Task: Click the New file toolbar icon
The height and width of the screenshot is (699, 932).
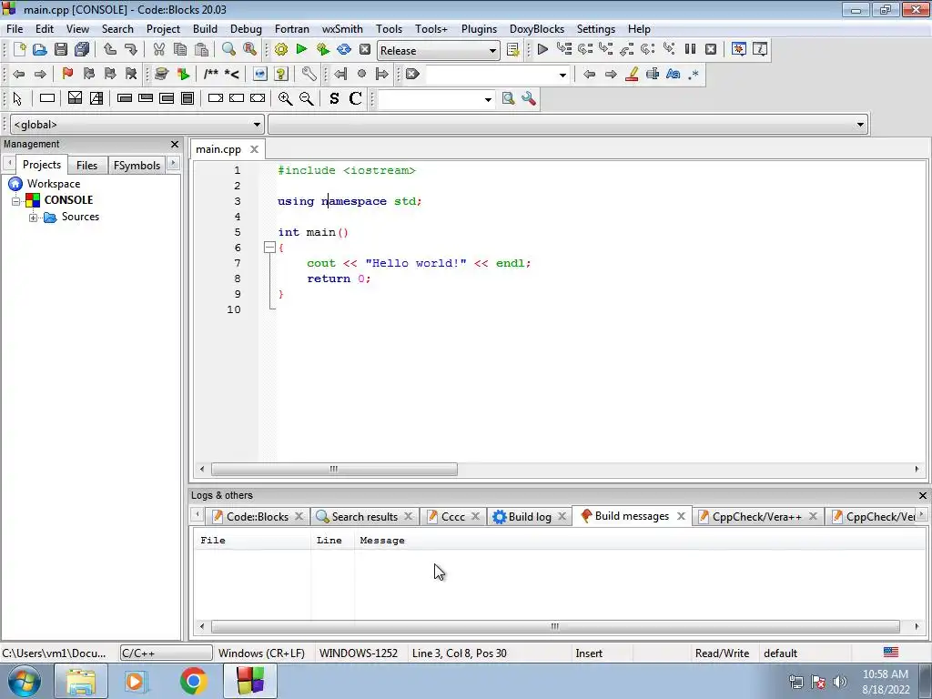Action: (x=19, y=49)
